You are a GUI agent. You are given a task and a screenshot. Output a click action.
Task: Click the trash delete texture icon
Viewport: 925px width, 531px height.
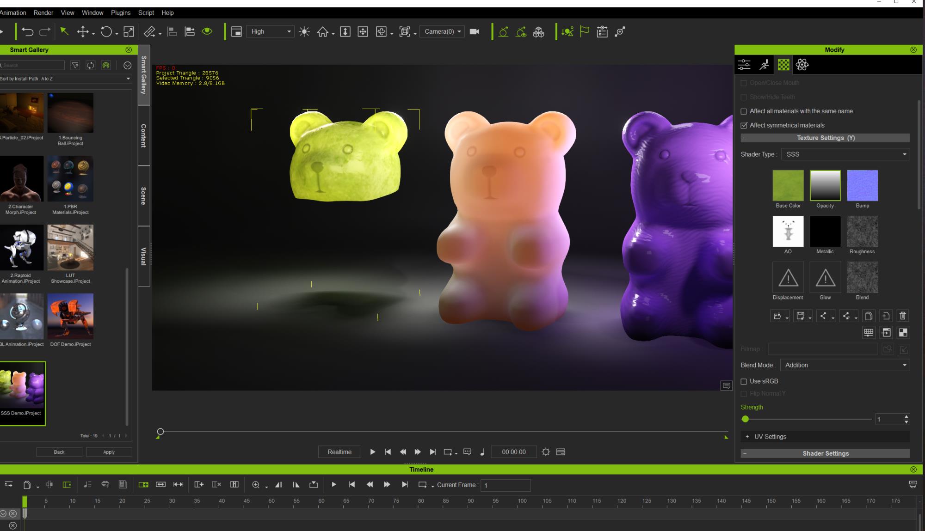tap(903, 316)
